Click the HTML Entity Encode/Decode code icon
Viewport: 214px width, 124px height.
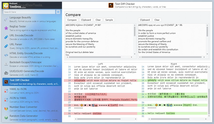[6, 55]
